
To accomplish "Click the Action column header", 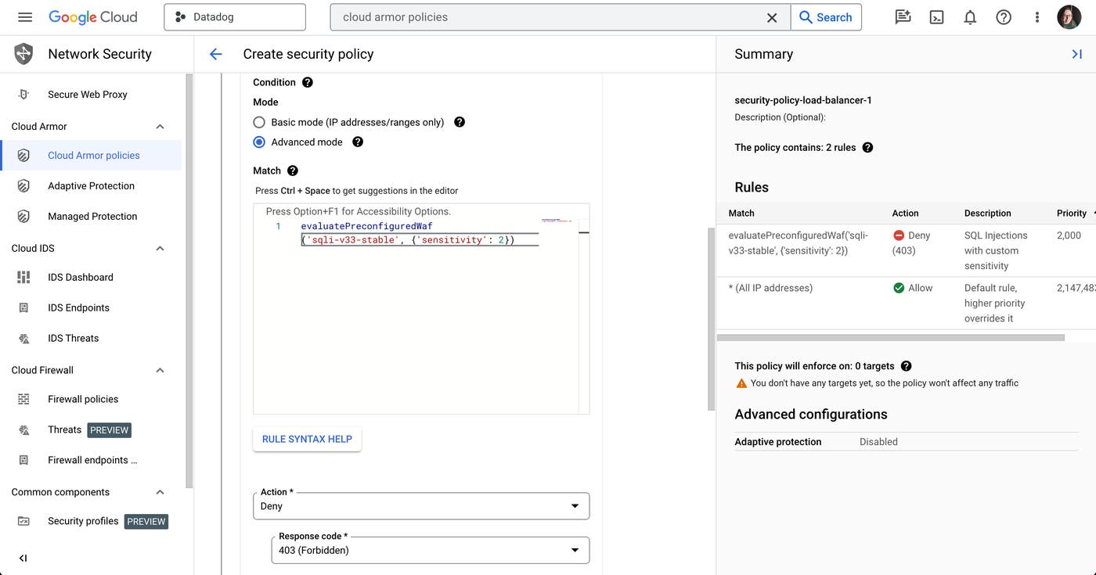I will click(x=906, y=213).
